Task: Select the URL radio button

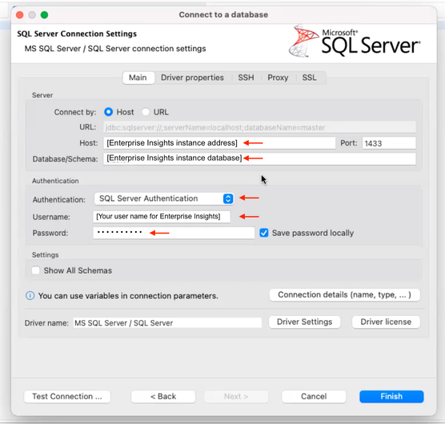Action: pyautogui.click(x=146, y=112)
